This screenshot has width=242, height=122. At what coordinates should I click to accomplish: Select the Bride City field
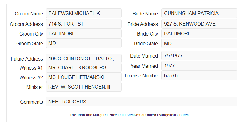(x=199, y=33)
